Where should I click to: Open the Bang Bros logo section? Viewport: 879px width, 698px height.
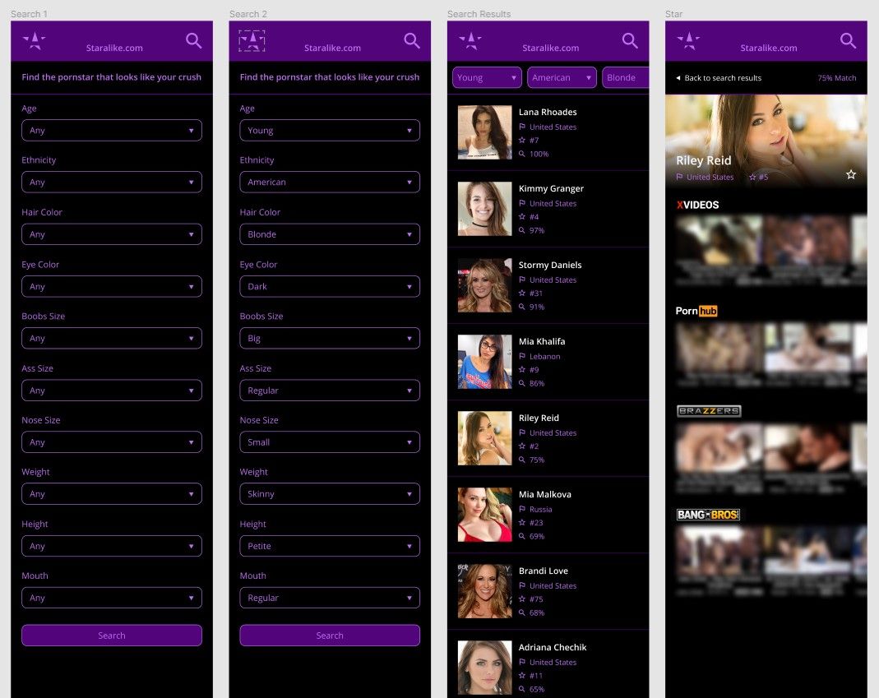pos(708,515)
